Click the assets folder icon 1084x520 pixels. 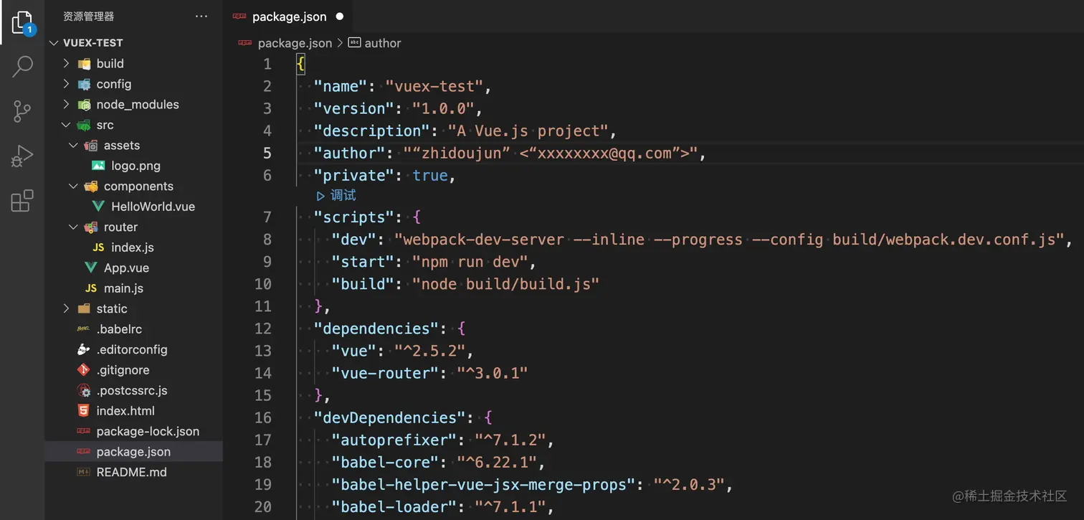(91, 145)
